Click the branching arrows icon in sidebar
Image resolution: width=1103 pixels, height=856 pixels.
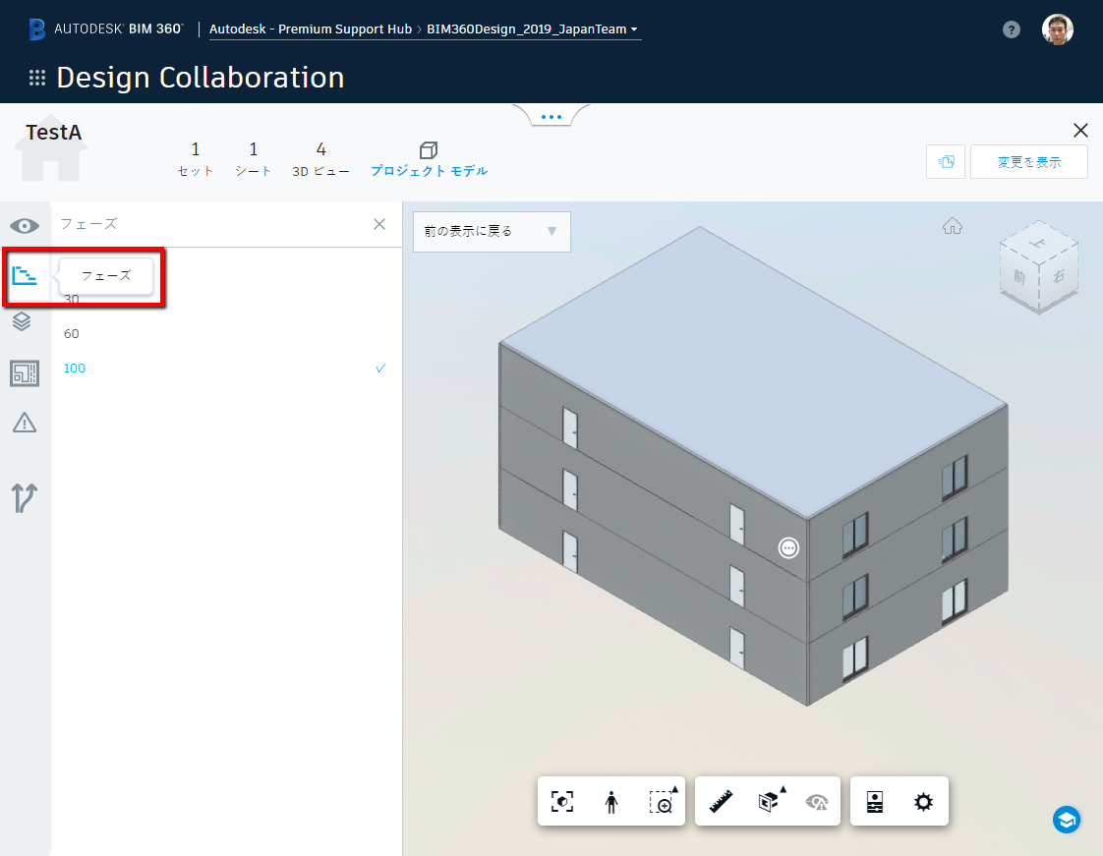(x=24, y=498)
